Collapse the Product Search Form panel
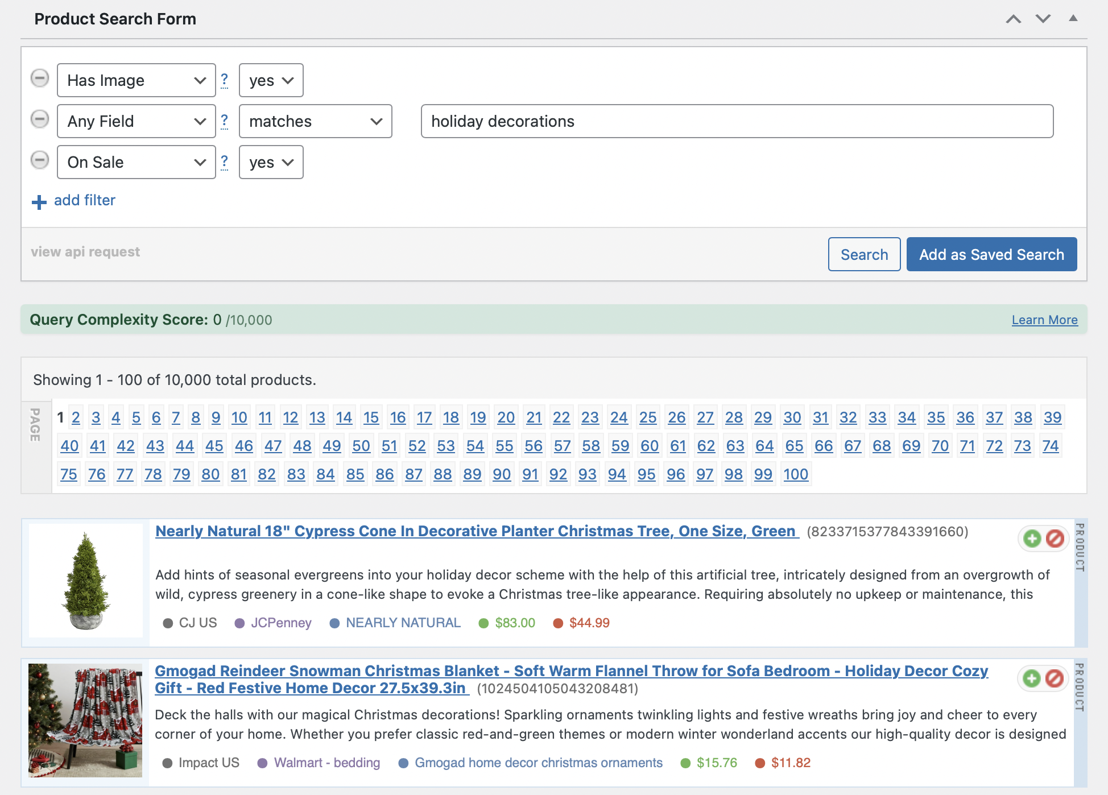The width and height of the screenshot is (1108, 795). click(x=1073, y=18)
